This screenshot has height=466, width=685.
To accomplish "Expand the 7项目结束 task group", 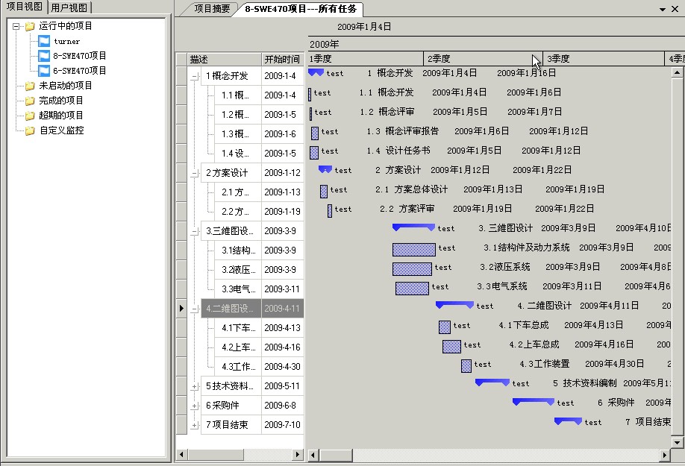I will 195,426.
